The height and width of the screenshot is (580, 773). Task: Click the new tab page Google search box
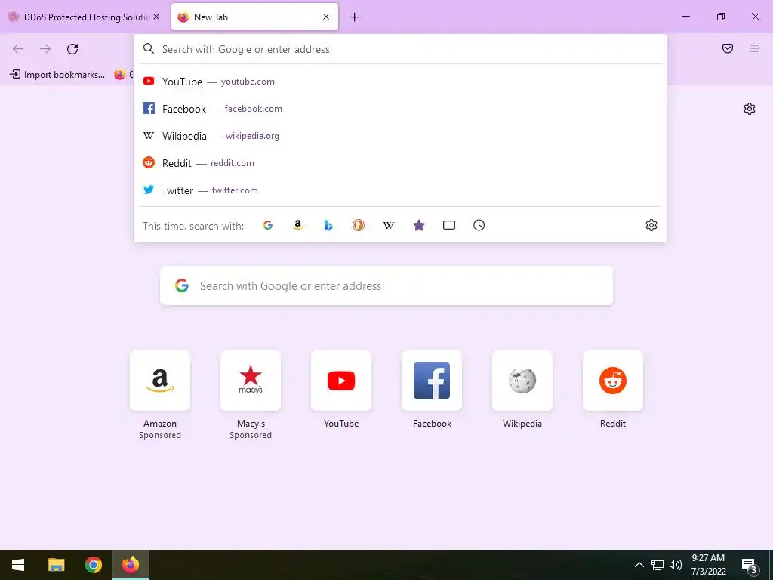coord(386,285)
